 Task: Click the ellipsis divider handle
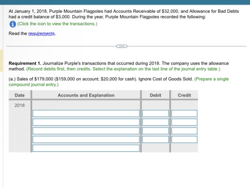(122, 46)
